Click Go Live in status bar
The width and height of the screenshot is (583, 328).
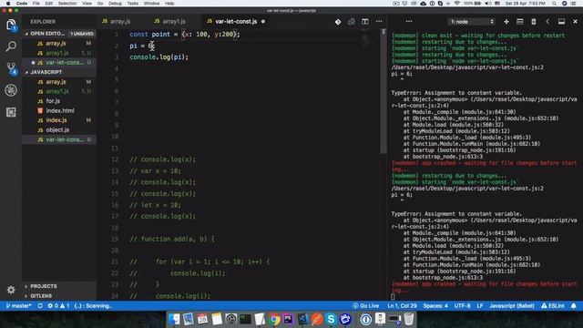pos(366,306)
